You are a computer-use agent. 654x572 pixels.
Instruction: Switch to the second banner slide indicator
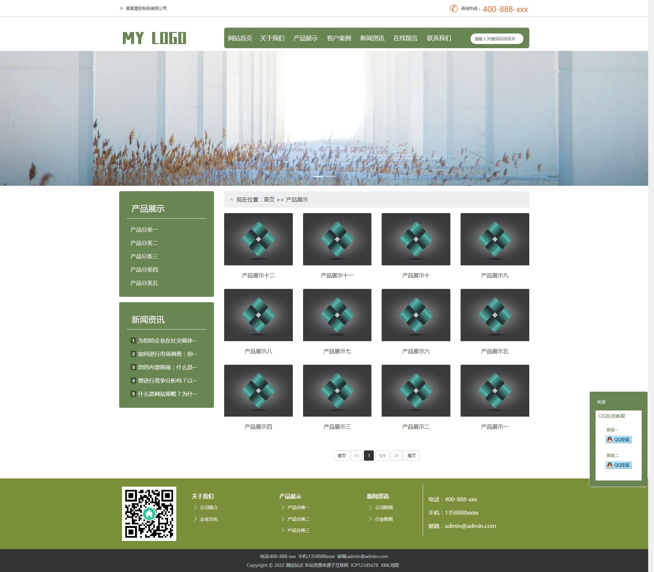coord(330,176)
